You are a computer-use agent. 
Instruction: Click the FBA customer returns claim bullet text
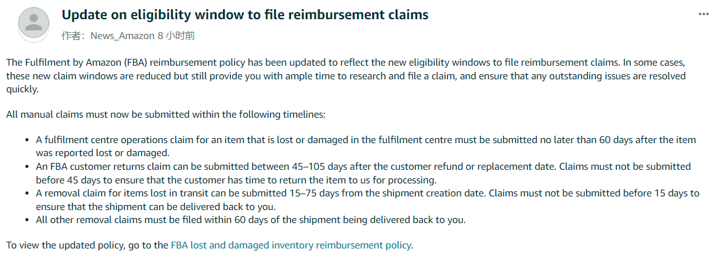(363, 167)
